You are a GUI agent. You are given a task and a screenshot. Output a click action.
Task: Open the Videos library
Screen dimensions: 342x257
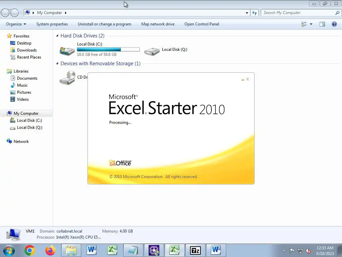pos(23,99)
